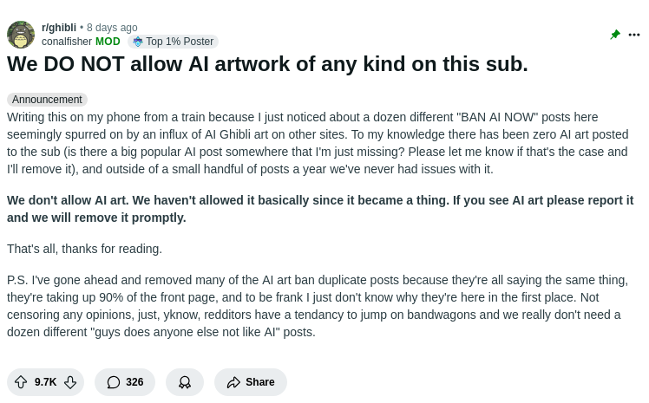Upvote the AI artwork announcement post
This screenshot has height=403, width=649.
[x=21, y=382]
